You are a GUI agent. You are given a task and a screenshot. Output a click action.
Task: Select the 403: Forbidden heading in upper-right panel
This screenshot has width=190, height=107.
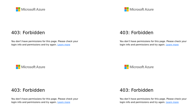(136, 33)
